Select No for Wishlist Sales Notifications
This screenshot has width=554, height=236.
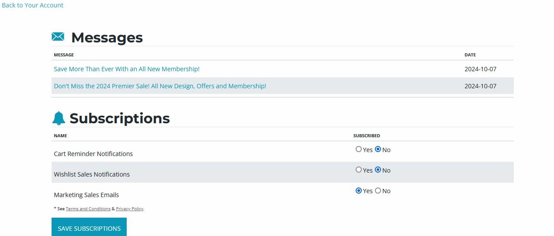(378, 170)
